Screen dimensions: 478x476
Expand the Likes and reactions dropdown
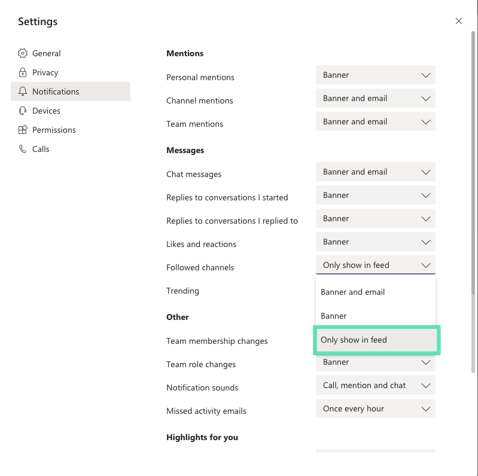tap(375, 242)
